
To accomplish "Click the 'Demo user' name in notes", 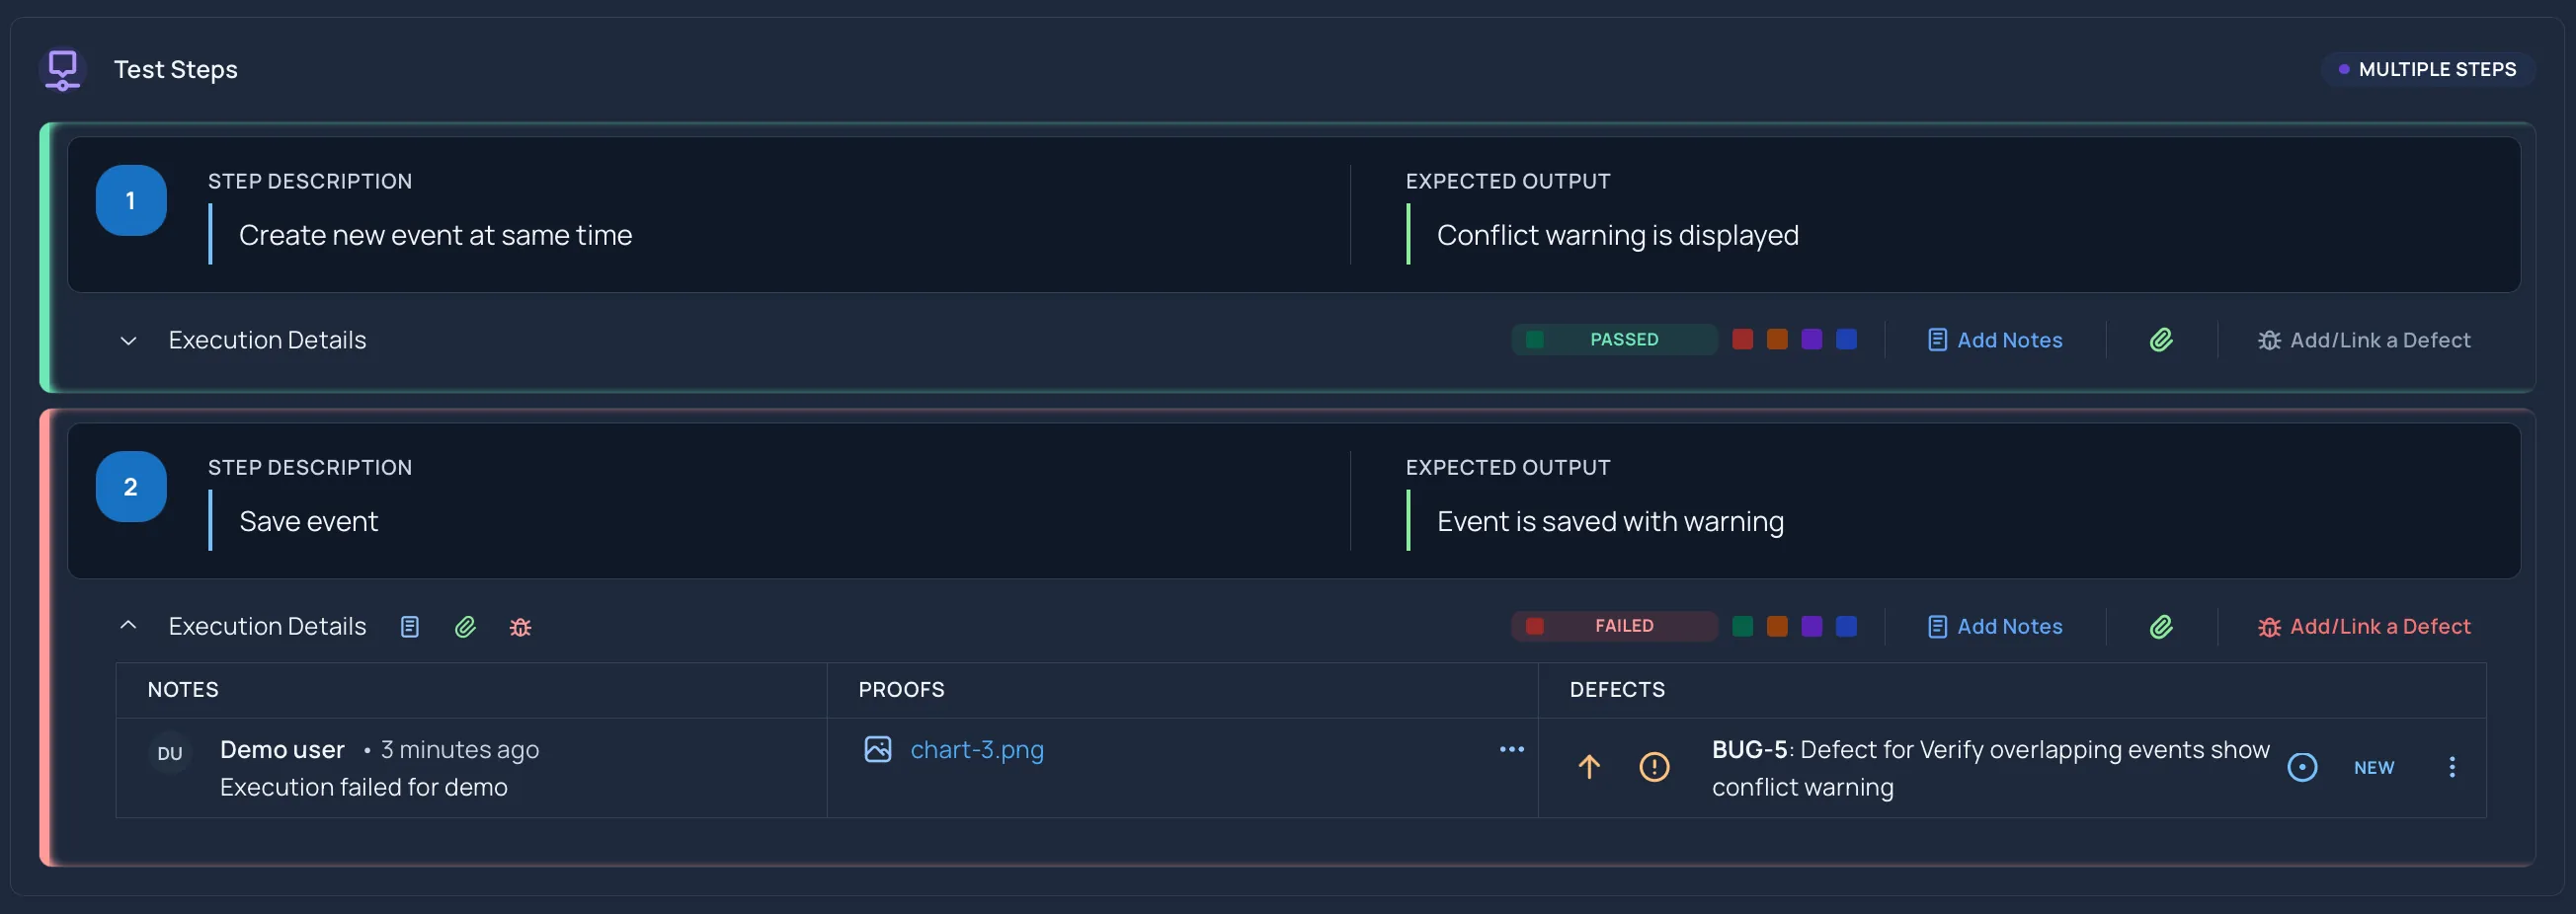I will pos(282,749).
